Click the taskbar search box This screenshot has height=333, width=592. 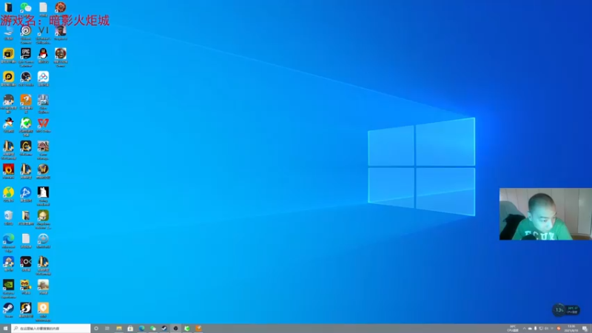pyautogui.click(x=51, y=329)
